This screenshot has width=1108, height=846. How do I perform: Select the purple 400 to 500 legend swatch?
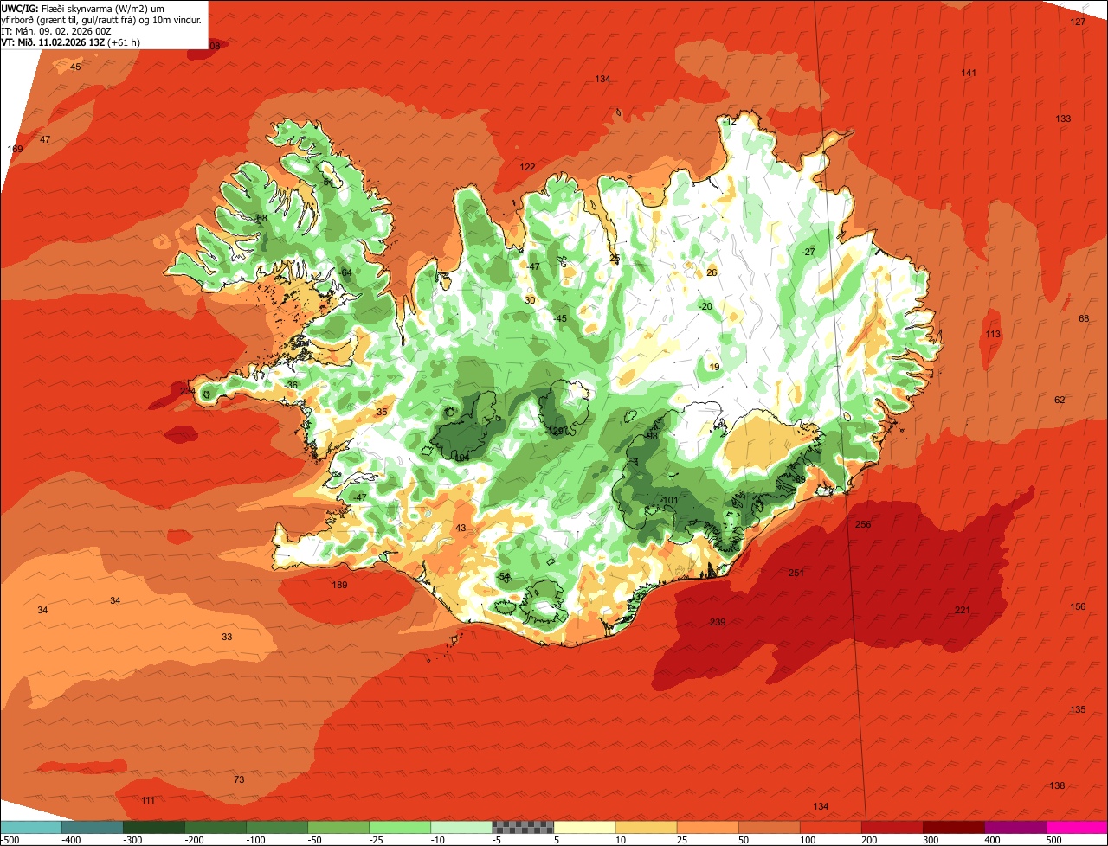coord(1015,827)
